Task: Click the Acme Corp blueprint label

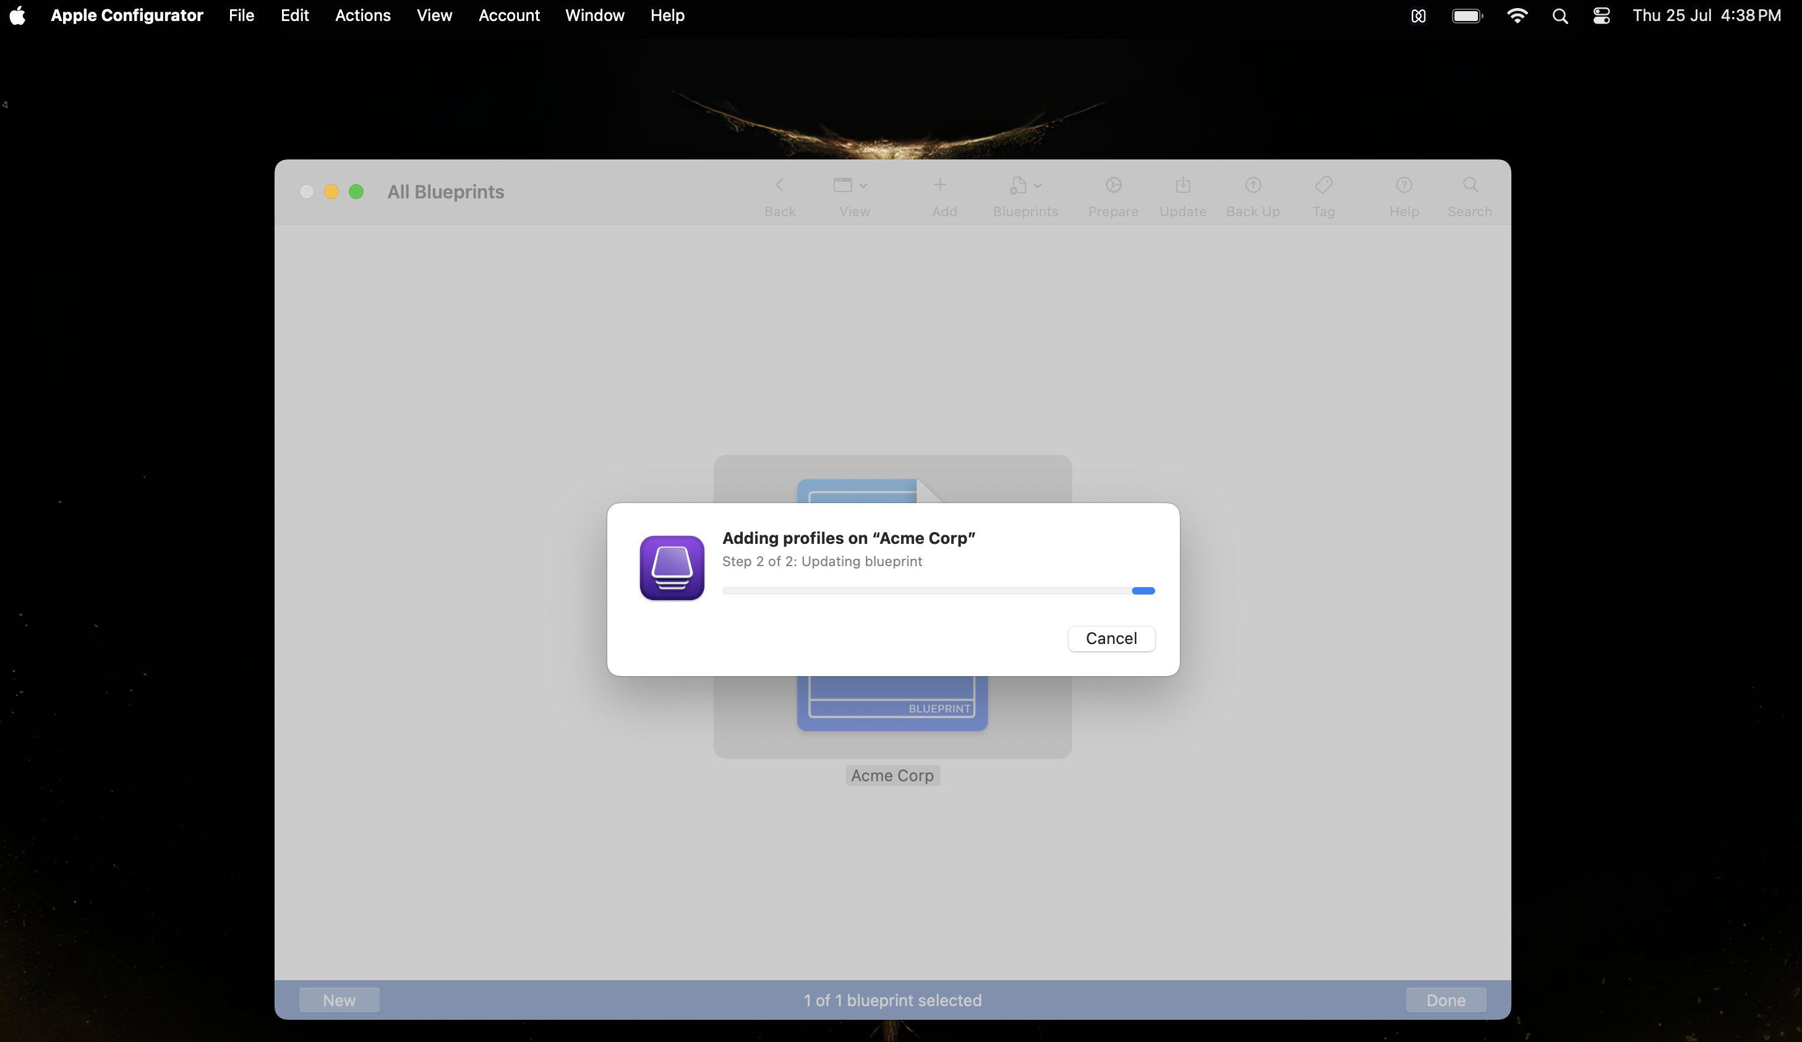Action: pyautogui.click(x=892, y=776)
